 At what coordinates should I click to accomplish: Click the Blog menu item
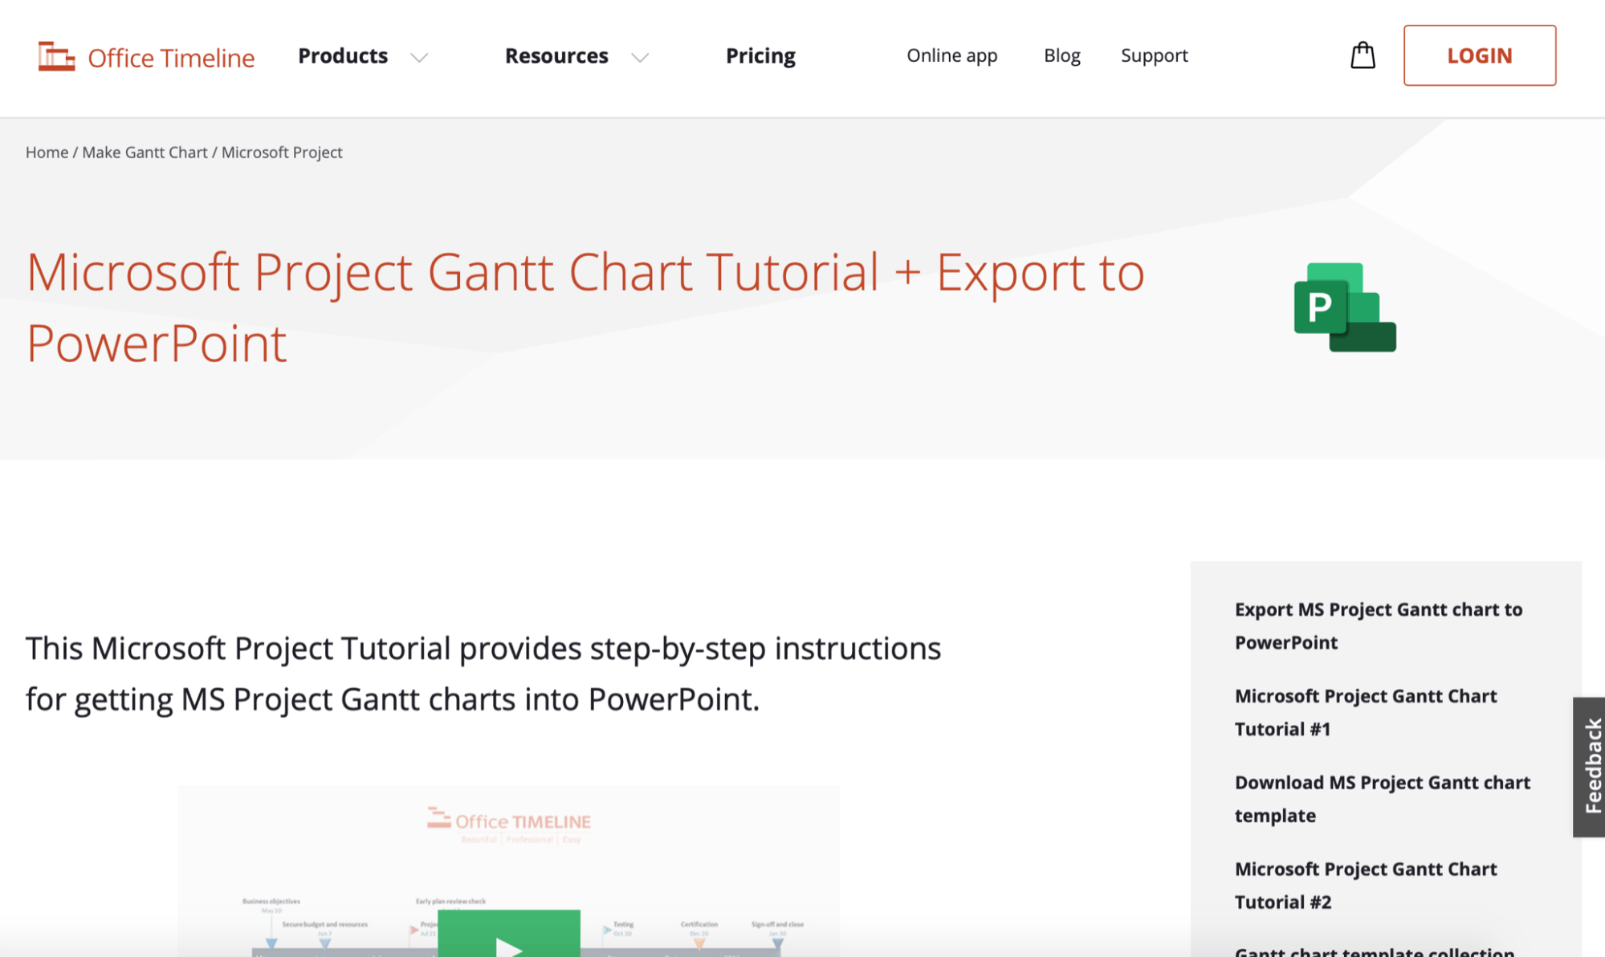(x=1061, y=55)
